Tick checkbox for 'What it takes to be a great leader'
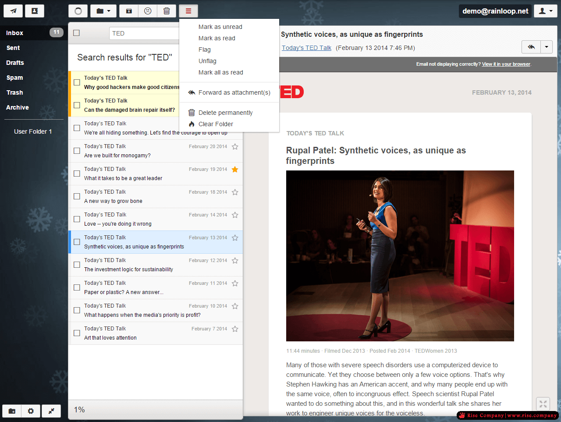 [x=77, y=174]
